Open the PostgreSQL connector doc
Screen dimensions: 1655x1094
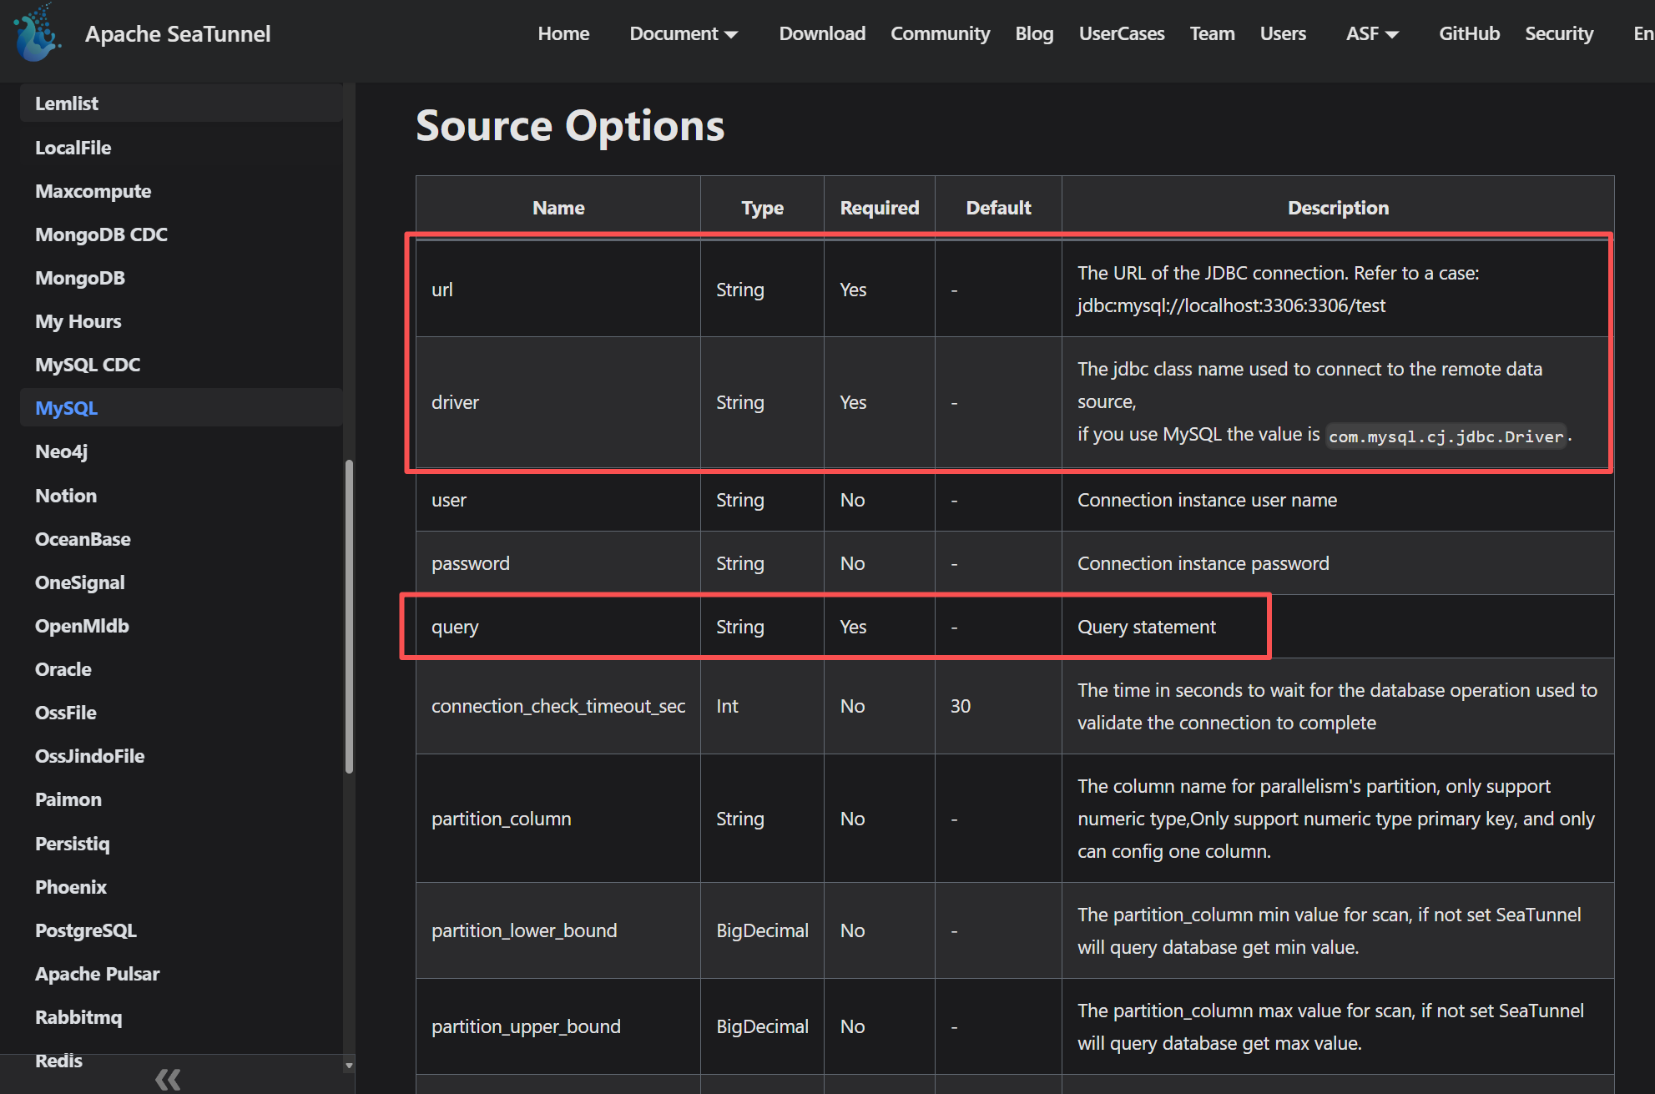[x=85, y=930]
